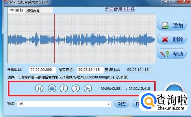The image size is (191, 117).
Task: Open 帮助 (Help) button
Action: pyautogui.click(x=172, y=54)
